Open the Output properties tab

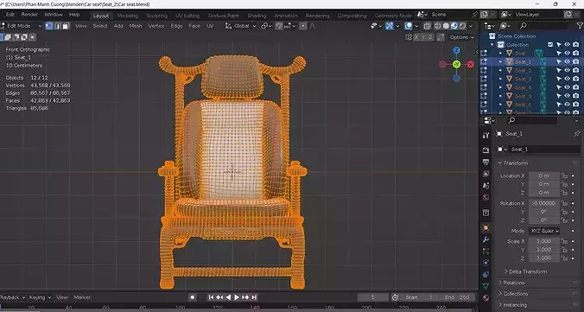coord(486,162)
